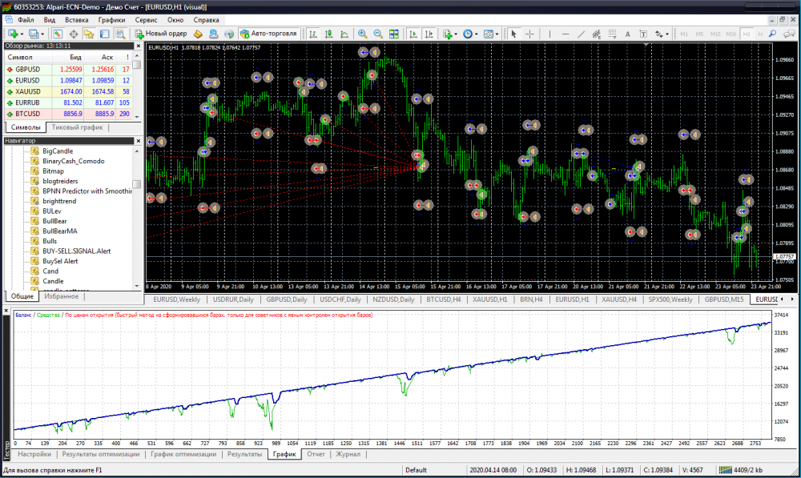Zoom in the chart
The width and height of the screenshot is (801, 478).
pos(362,34)
